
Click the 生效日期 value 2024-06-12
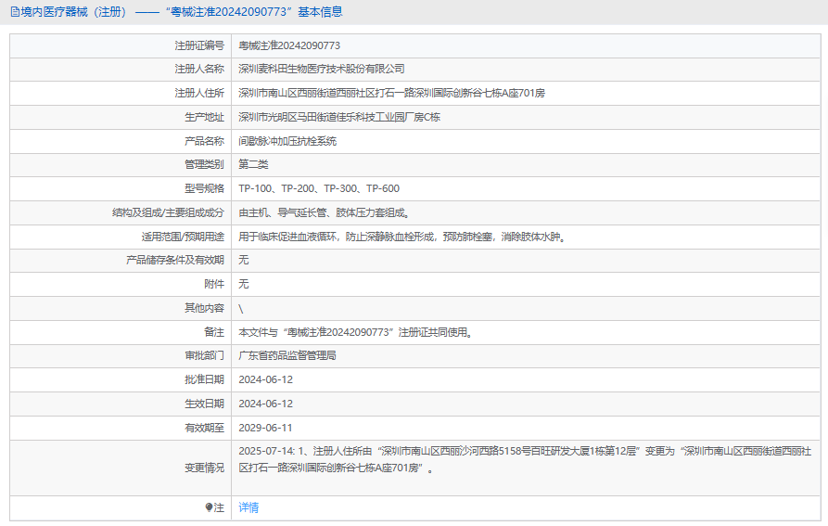tap(265, 404)
